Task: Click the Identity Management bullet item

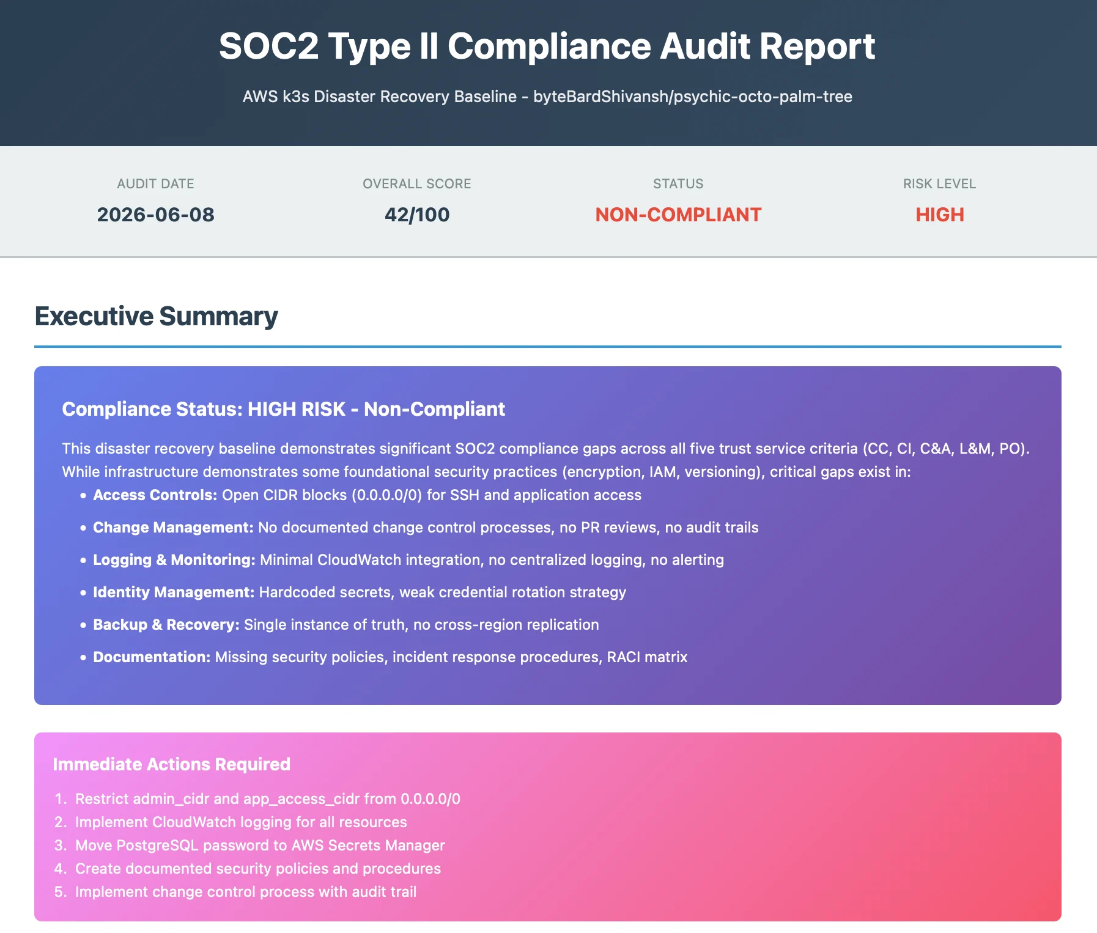Action: (360, 592)
